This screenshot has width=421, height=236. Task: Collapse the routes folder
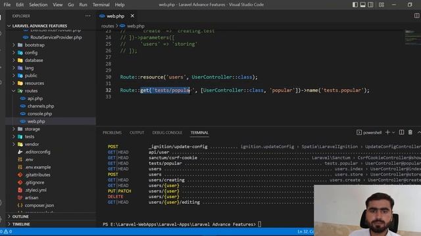pos(31,90)
